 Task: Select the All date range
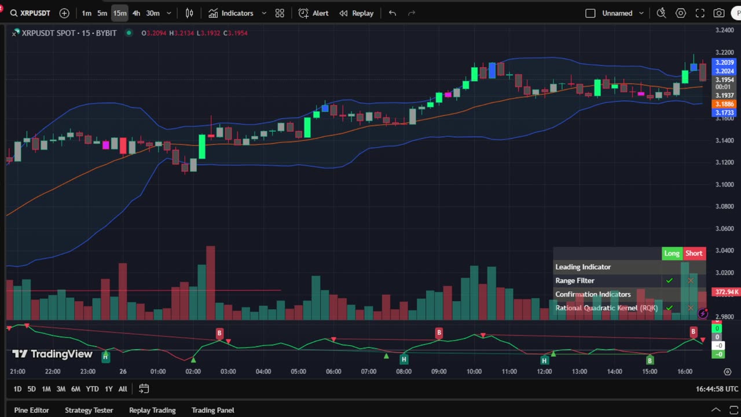(x=123, y=389)
